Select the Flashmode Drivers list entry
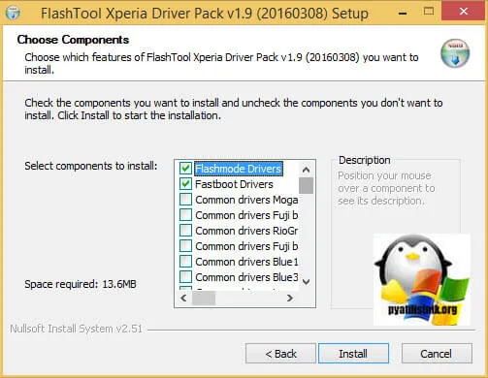This screenshot has width=488, height=378. pyautogui.click(x=239, y=169)
